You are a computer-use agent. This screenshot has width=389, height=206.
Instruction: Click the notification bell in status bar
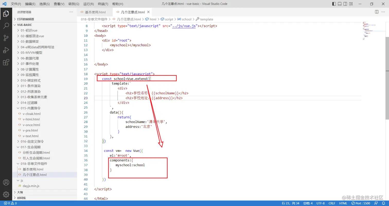tap(384, 203)
